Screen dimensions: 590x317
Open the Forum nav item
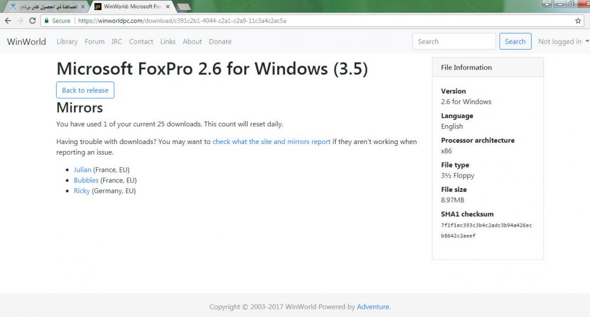point(94,41)
